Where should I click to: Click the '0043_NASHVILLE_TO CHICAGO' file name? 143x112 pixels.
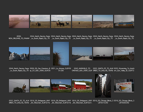tap(82, 69)
